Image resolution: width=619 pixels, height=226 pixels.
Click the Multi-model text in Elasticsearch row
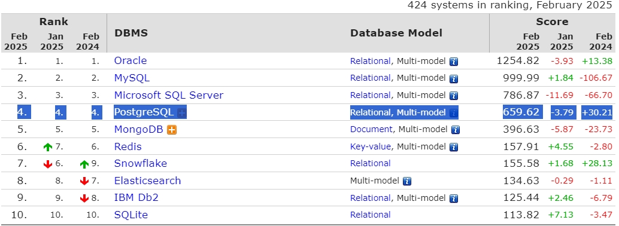[x=375, y=181]
